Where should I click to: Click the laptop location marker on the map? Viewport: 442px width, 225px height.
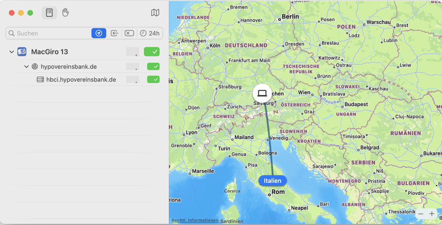point(262,93)
